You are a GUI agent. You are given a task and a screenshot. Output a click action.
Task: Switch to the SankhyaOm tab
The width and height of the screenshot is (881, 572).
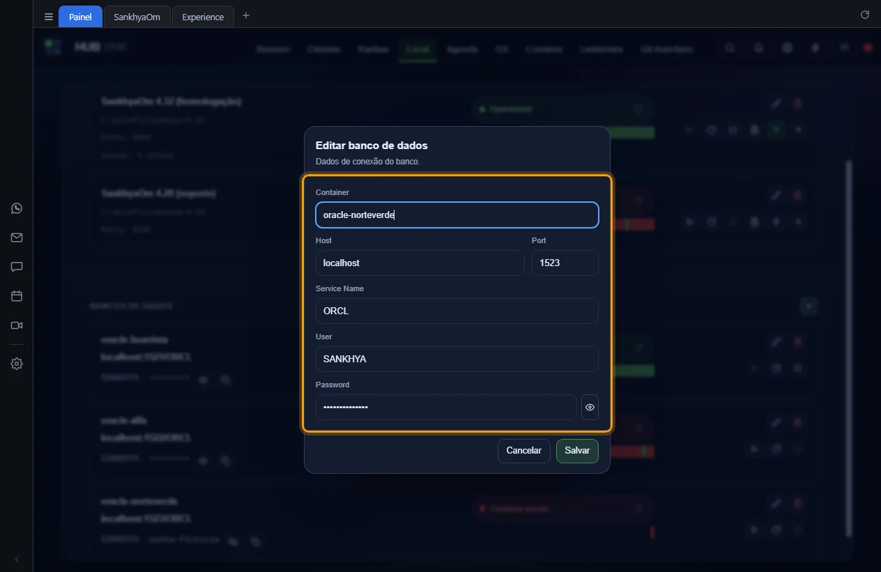(137, 17)
